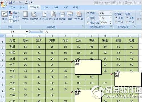Image resolution: width=142 pixels, height=102 pixels.
Task: Click the 背景 background icon
Action: (x=70, y=16)
